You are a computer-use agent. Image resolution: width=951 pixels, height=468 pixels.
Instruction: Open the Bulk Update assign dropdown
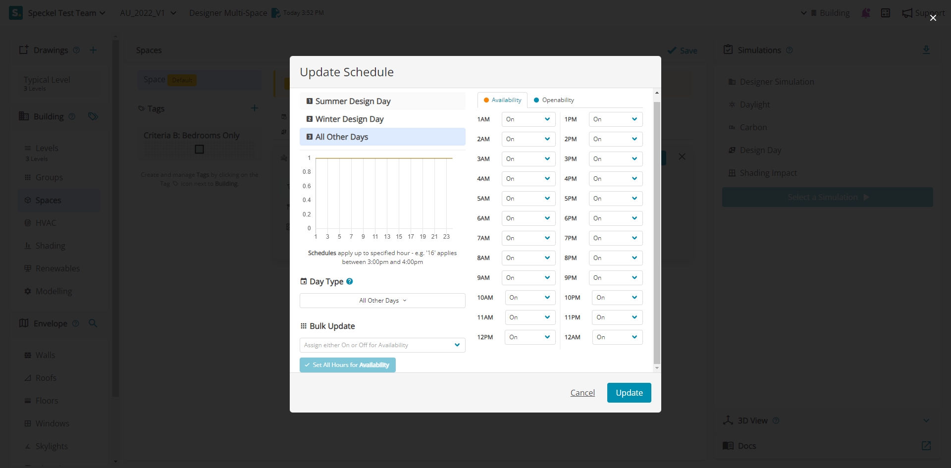point(382,345)
